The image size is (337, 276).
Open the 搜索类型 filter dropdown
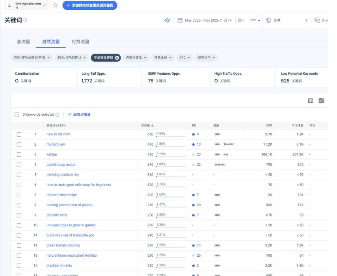click(206, 58)
